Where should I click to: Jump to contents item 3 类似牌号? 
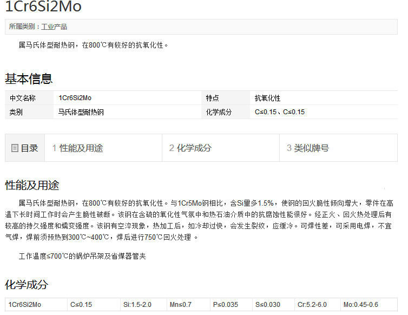point(307,148)
